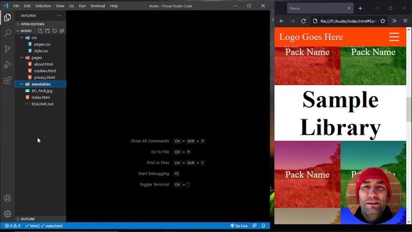The width and height of the screenshot is (412, 232).
Task: Open the File menu
Action: (x=16, y=6)
